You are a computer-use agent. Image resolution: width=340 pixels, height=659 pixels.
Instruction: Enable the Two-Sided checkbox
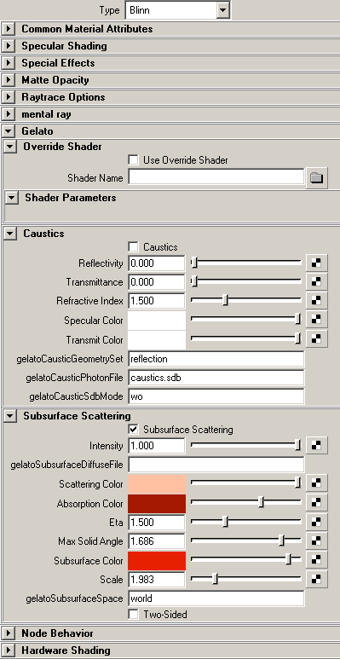coord(133,614)
